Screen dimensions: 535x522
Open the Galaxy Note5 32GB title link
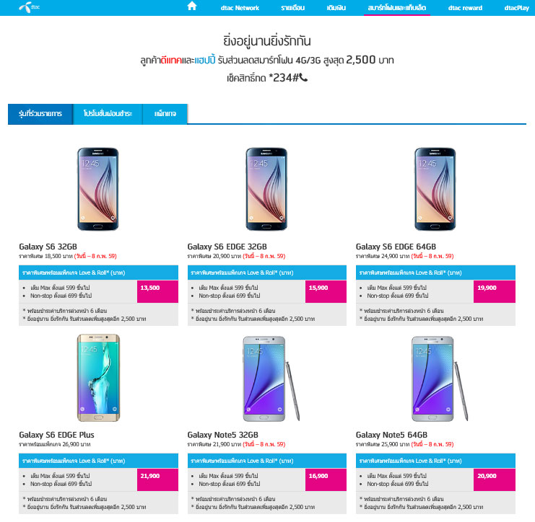[222, 435]
